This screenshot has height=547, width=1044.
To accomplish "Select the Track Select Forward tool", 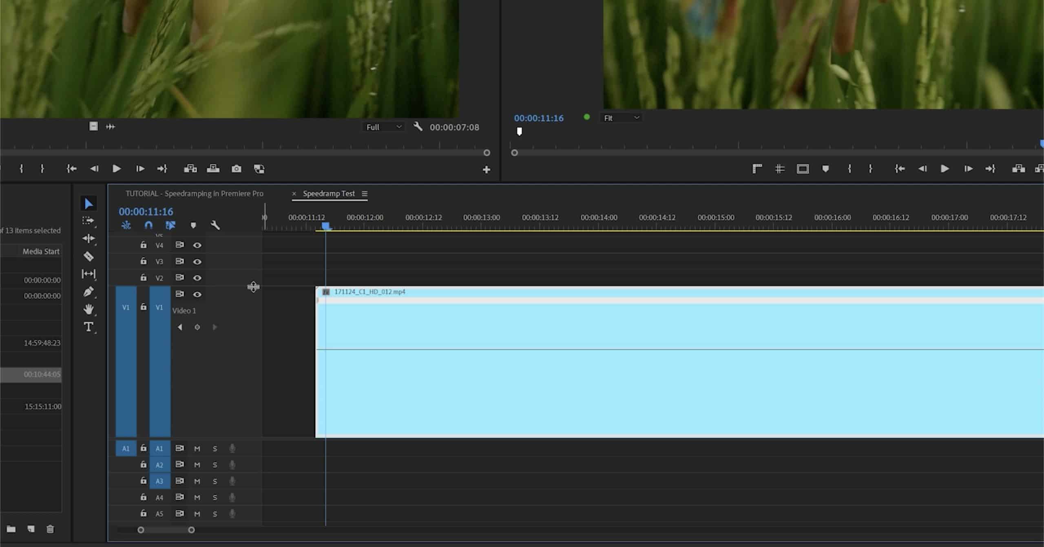I will coord(88,221).
